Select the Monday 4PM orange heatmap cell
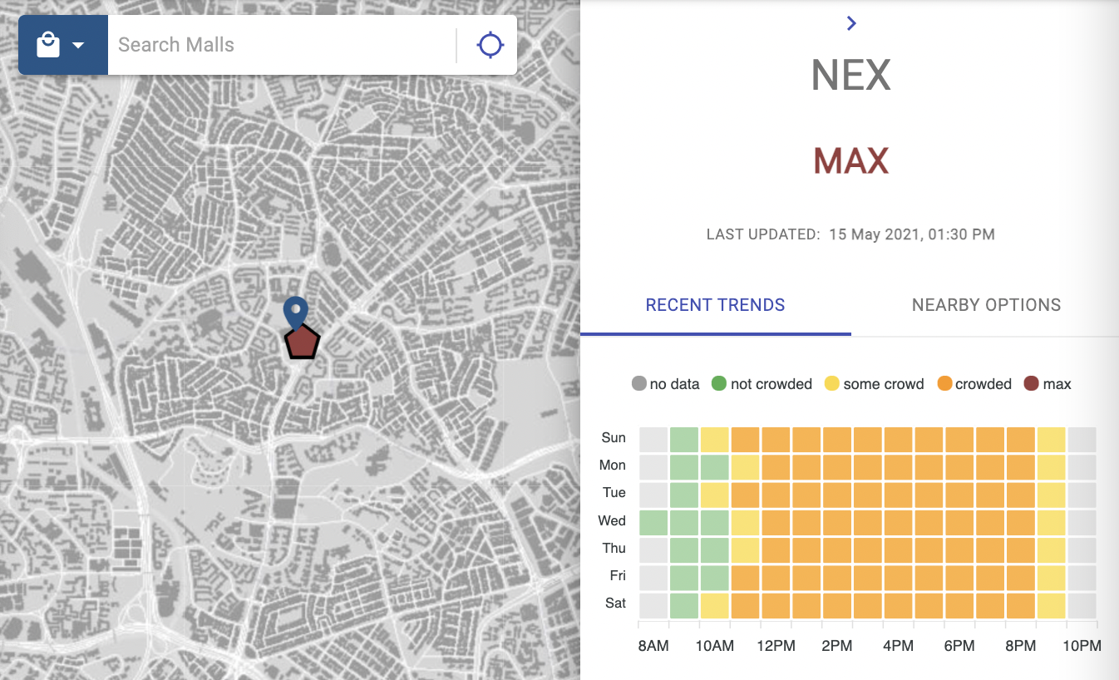The height and width of the screenshot is (680, 1119). pos(899,467)
